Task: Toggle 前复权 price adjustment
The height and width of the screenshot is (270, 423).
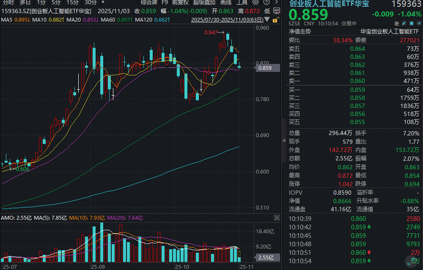Action: pyautogui.click(x=180, y=2)
